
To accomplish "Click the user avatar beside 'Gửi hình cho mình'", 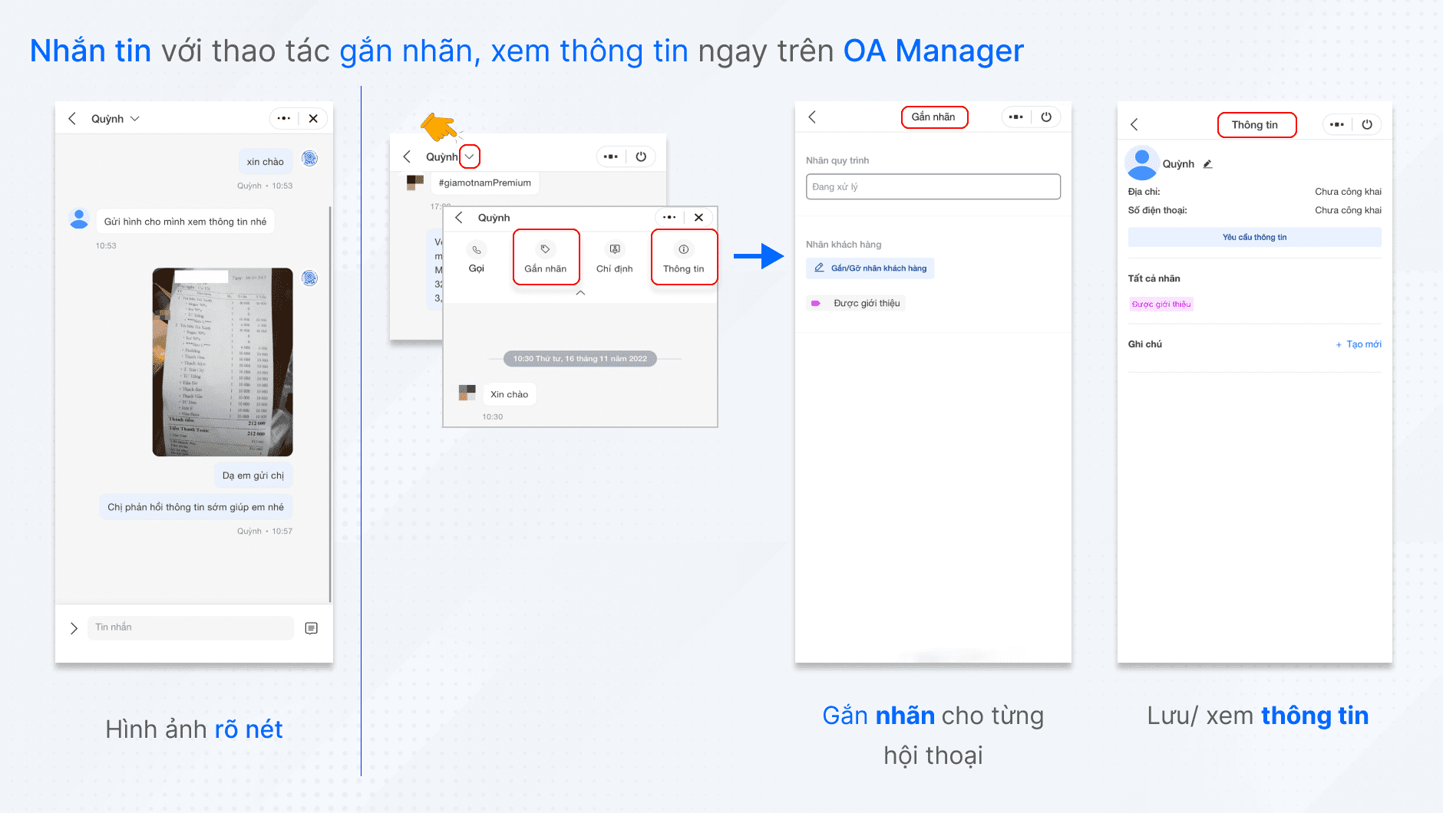I will [79, 219].
